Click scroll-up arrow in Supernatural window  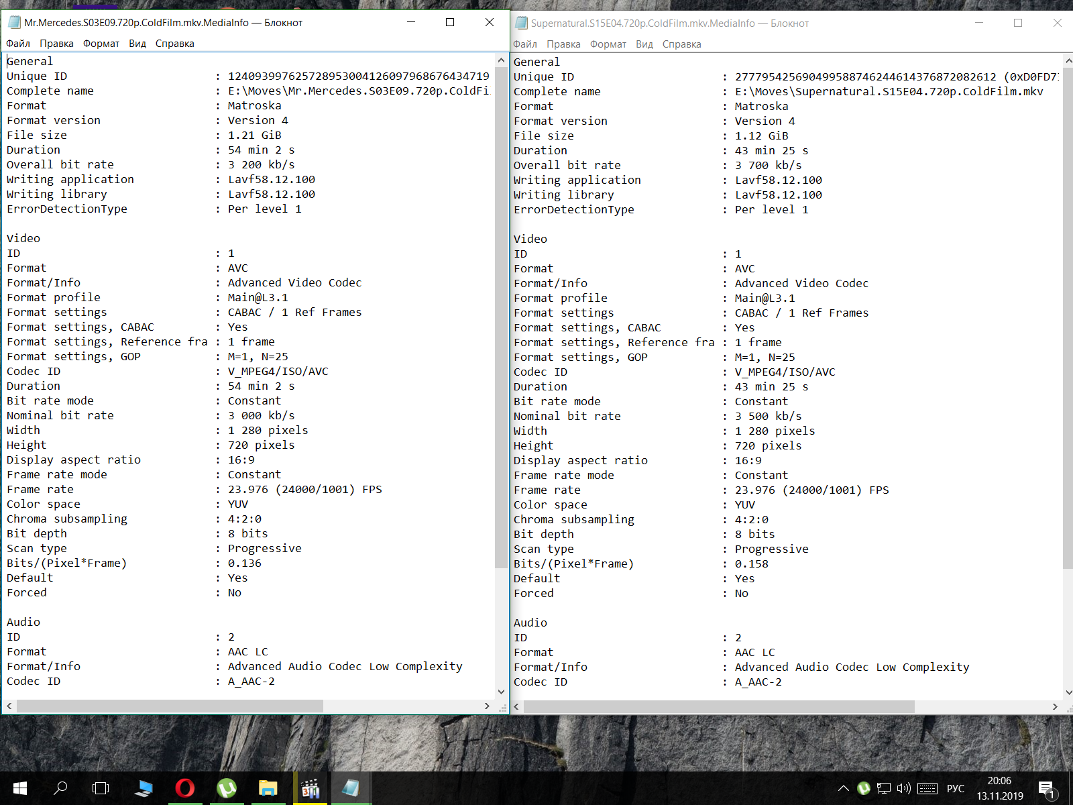(x=1068, y=61)
